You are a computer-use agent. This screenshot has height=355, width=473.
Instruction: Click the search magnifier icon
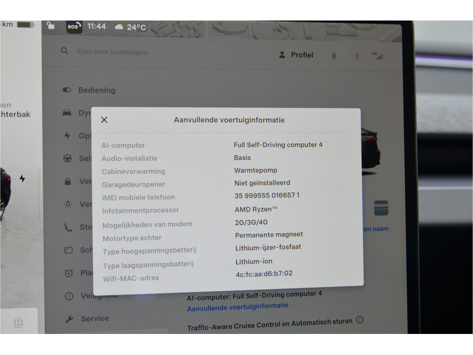click(x=65, y=51)
